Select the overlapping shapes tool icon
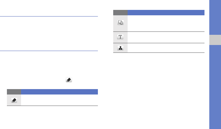This screenshot has height=129, width=221. click(120, 22)
